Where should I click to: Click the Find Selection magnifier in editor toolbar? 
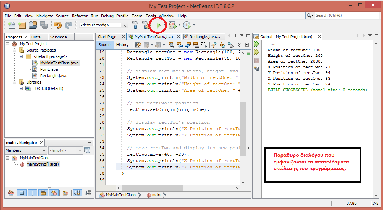coord(172,45)
